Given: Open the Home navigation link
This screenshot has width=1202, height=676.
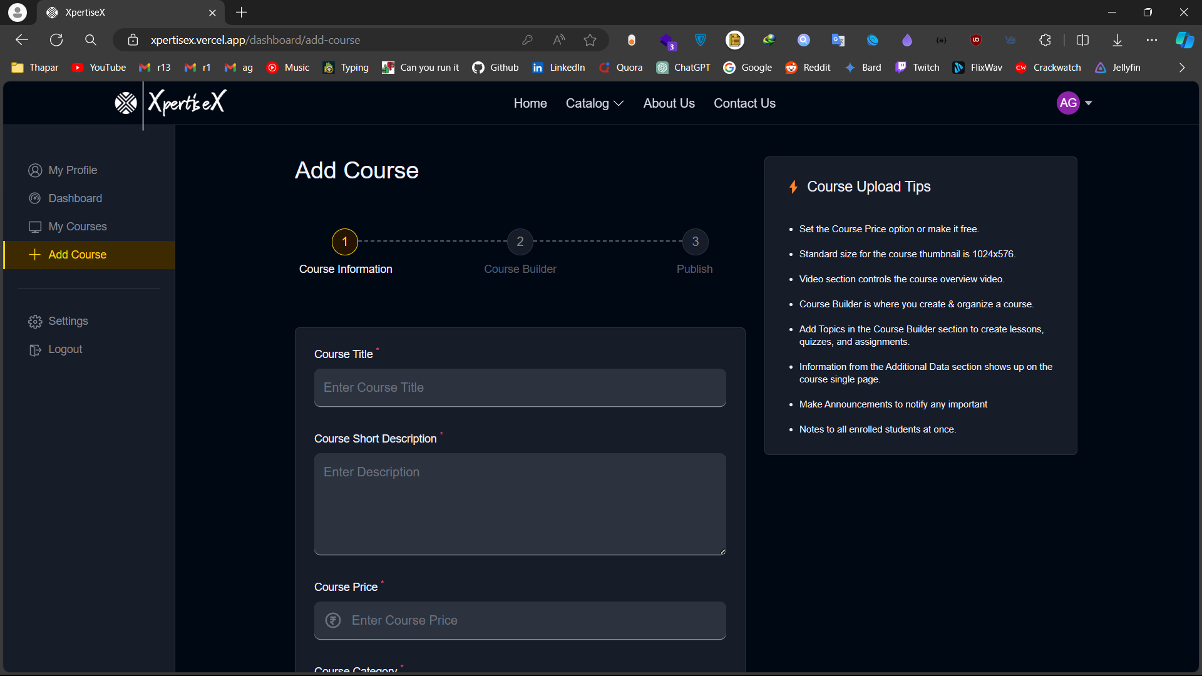Looking at the screenshot, I should coord(530,103).
